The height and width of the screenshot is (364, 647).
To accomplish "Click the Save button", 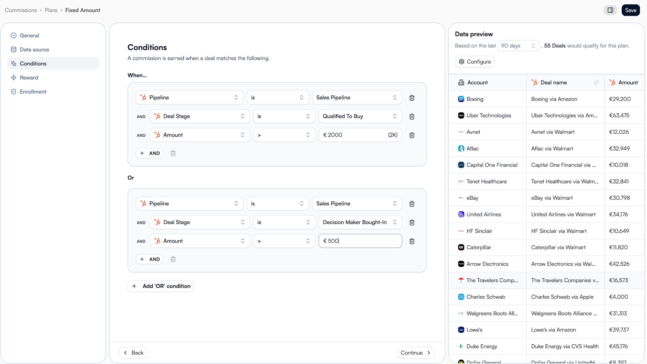I will [x=631, y=10].
